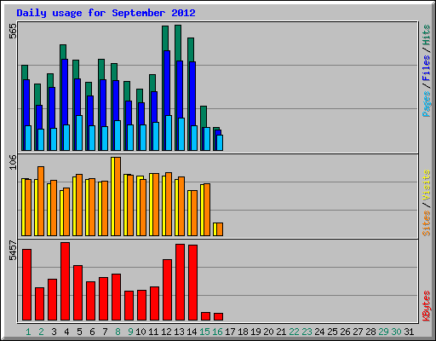The height and width of the screenshot is (341, 436).
Task: Click day 2 on the x-axis
Action: [x=41, y=332]
